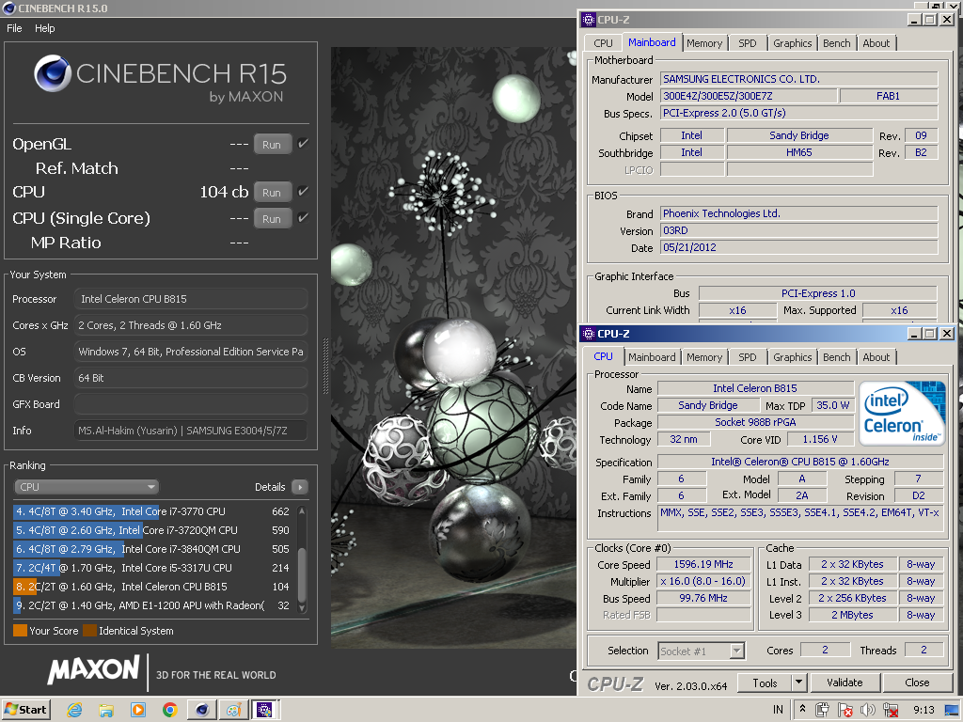The image size is (963, 722).
Task: Select ranking row Intel Core i7-3770 CPU
Action: 151,511
